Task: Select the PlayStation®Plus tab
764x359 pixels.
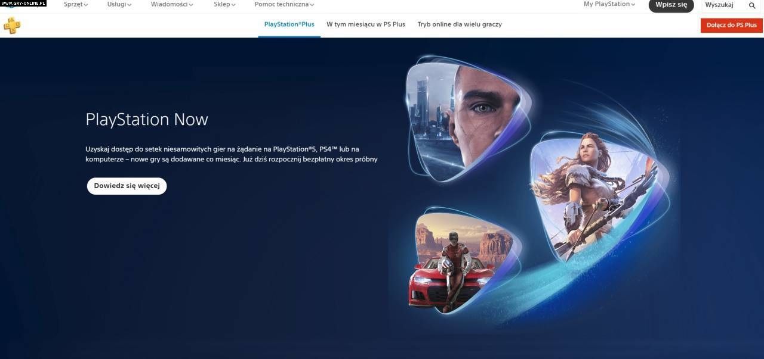Action: (289, 24)
